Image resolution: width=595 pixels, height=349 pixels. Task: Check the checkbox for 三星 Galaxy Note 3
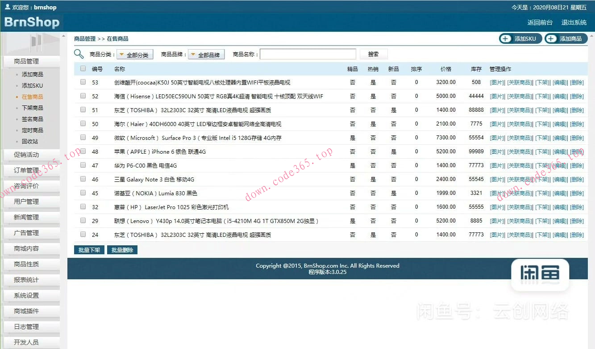coord(83,179)
